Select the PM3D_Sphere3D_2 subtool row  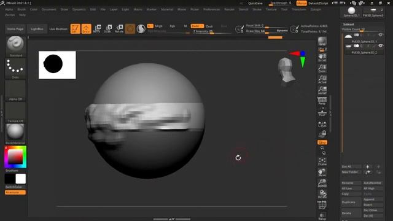(x=364, y=49)
